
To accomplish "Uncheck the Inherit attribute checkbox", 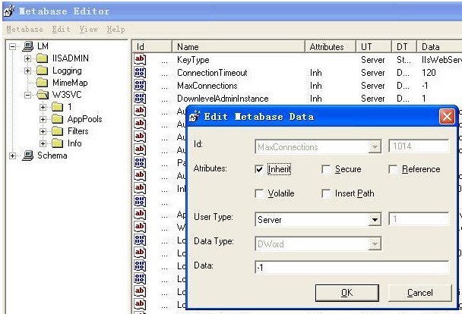I will 260,170.
